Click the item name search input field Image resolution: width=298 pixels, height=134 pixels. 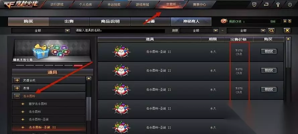[x=120, y=30]
